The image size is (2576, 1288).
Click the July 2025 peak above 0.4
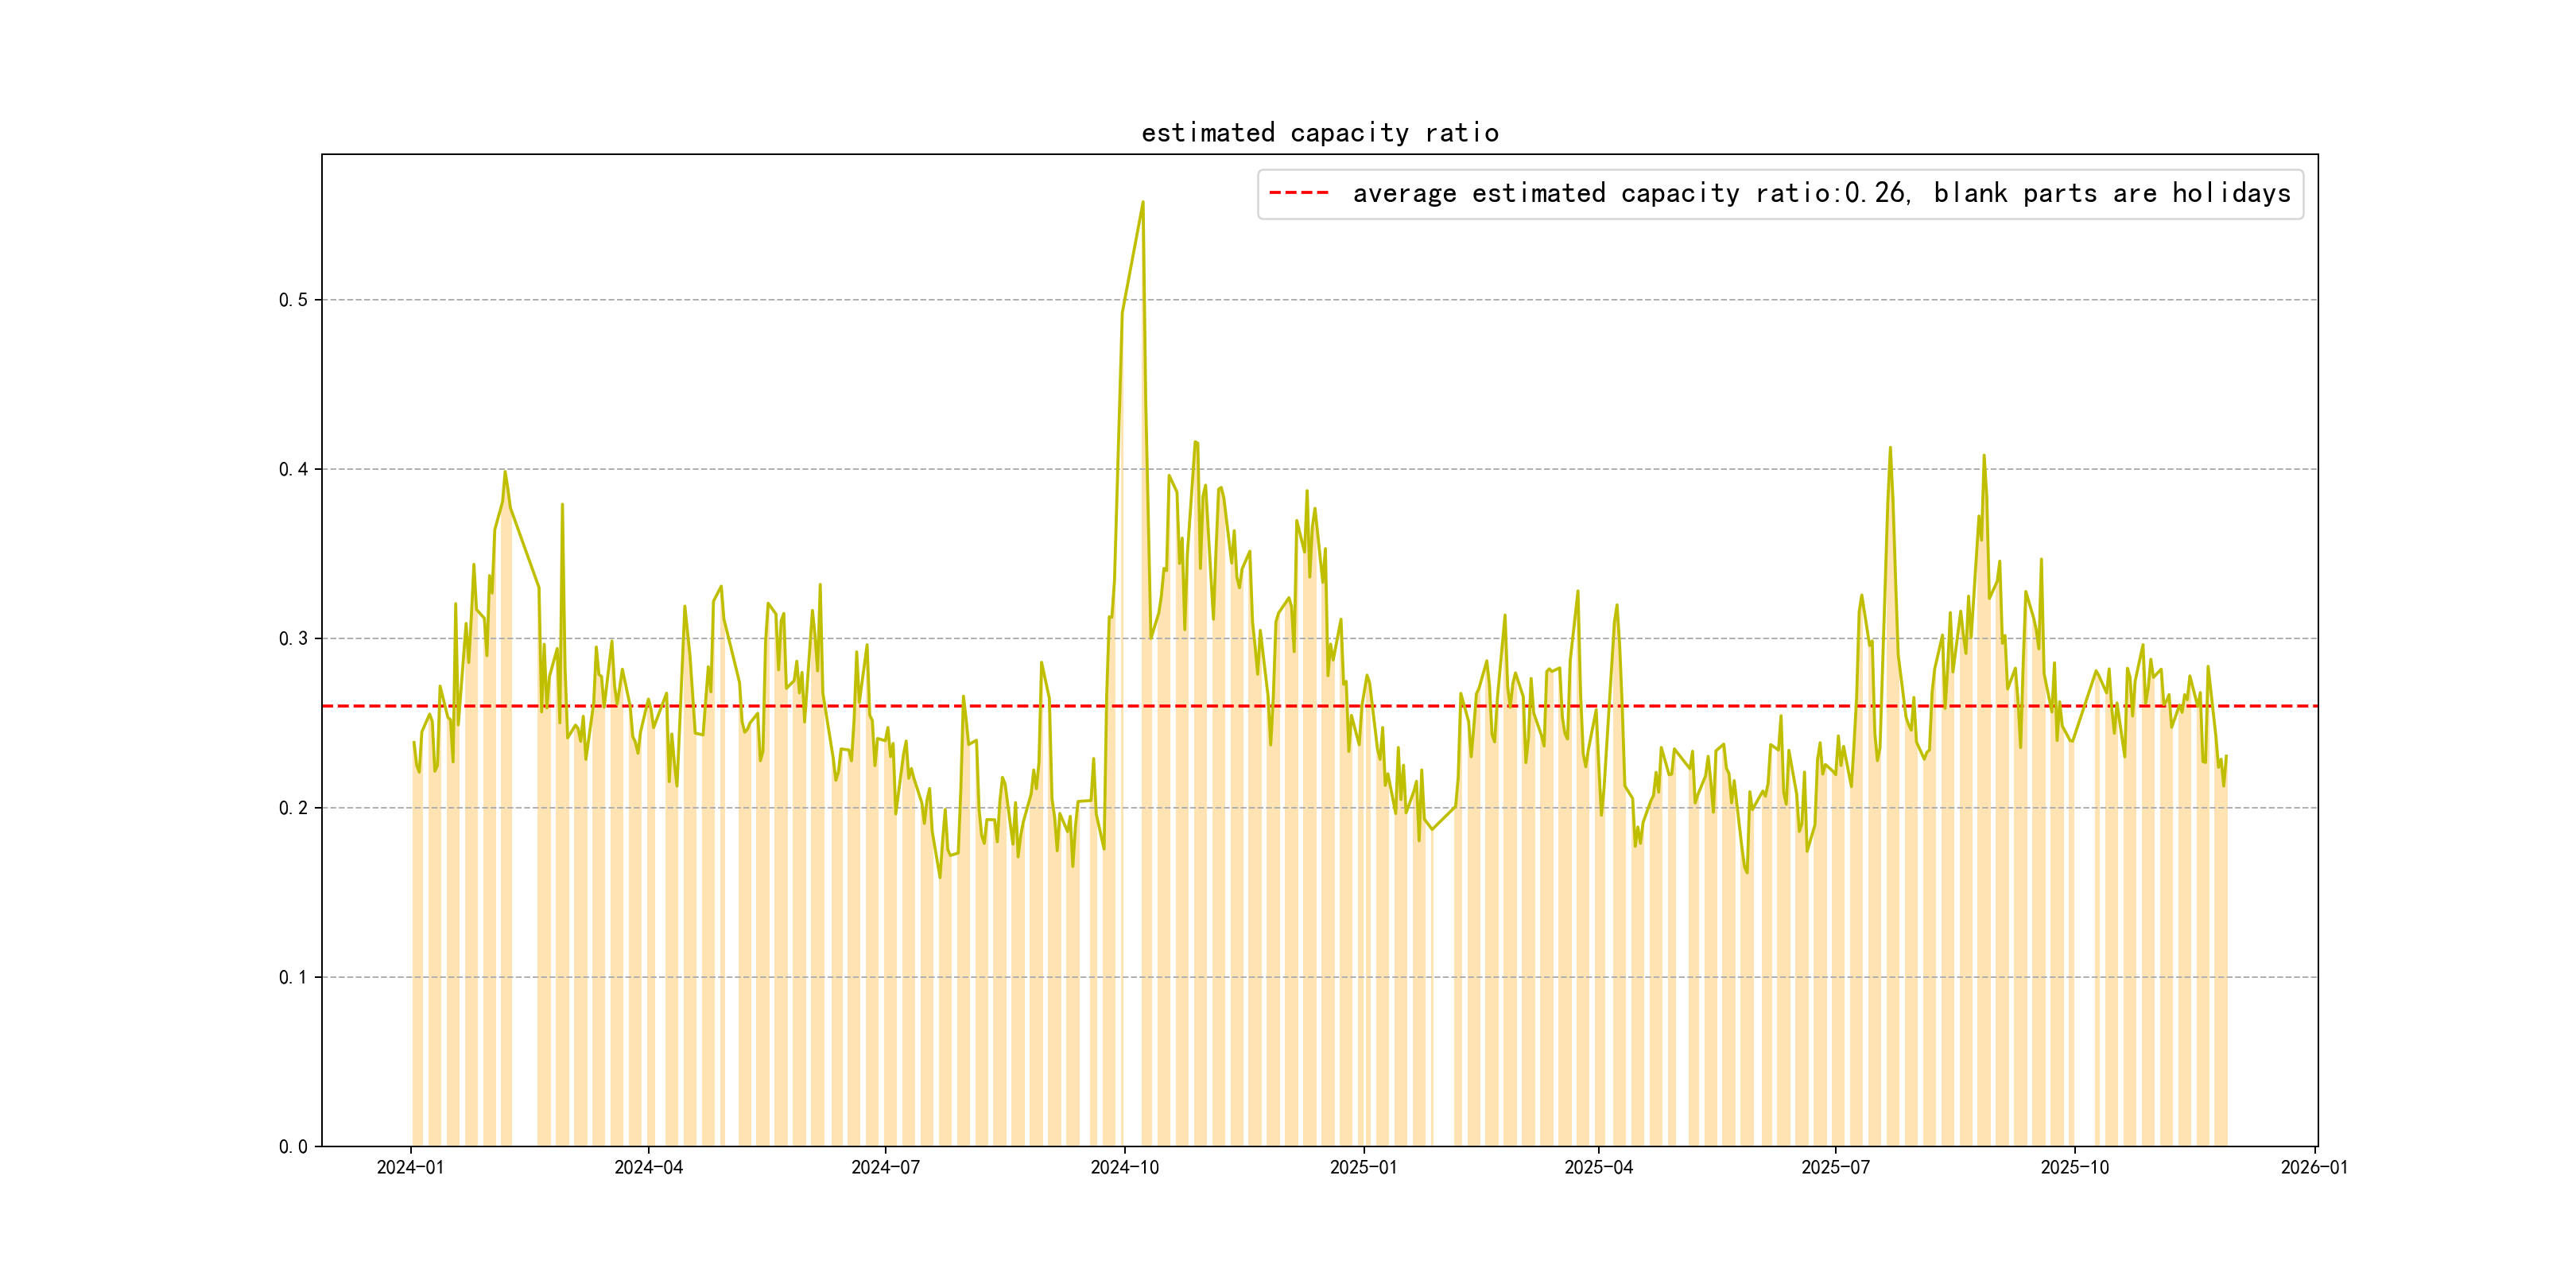coord(1890,448)
